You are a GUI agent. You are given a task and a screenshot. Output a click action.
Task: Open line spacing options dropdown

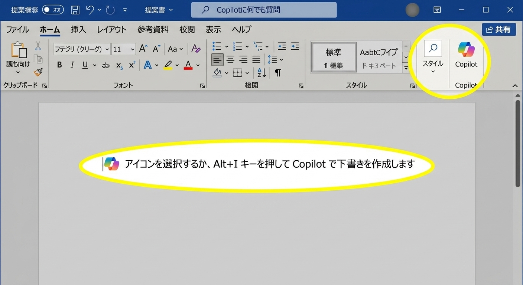(281, 59)
